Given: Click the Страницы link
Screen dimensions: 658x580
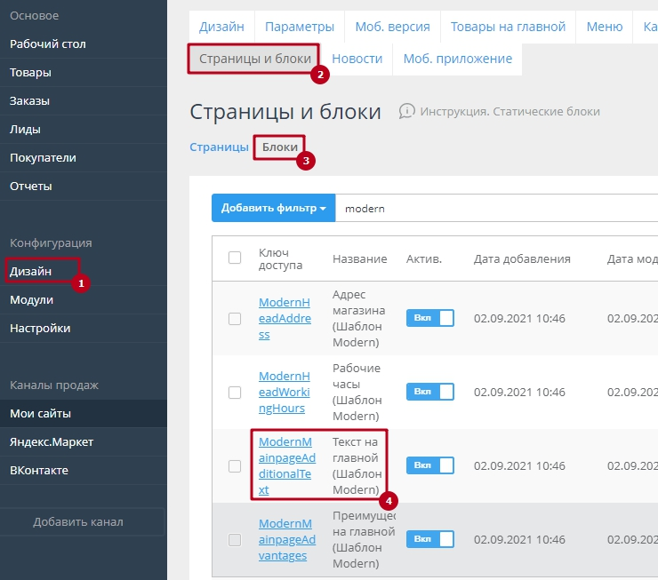Looking at the screenshot, I should pos(219,147).
